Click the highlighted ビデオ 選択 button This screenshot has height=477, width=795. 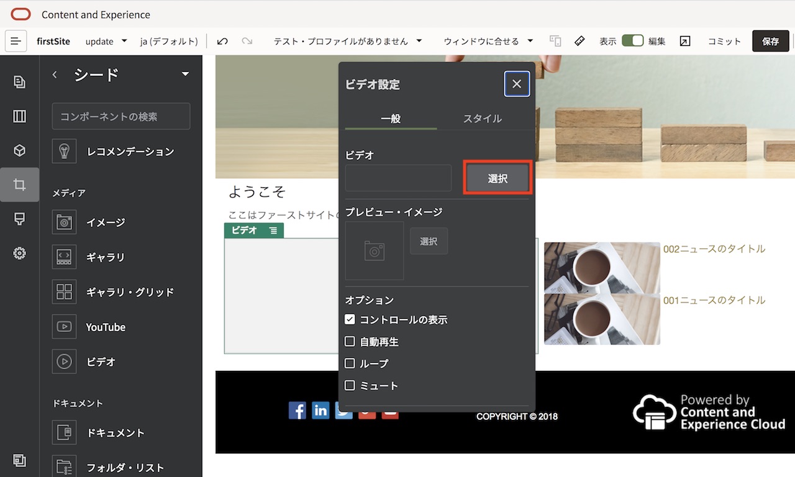pyautogui.click(x=496, y=178)
